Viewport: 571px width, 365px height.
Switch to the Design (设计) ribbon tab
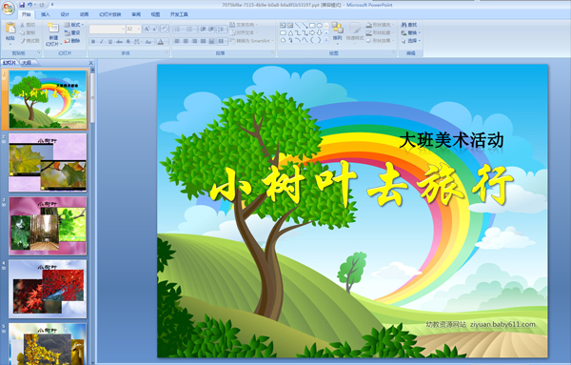tap(65, 14)
